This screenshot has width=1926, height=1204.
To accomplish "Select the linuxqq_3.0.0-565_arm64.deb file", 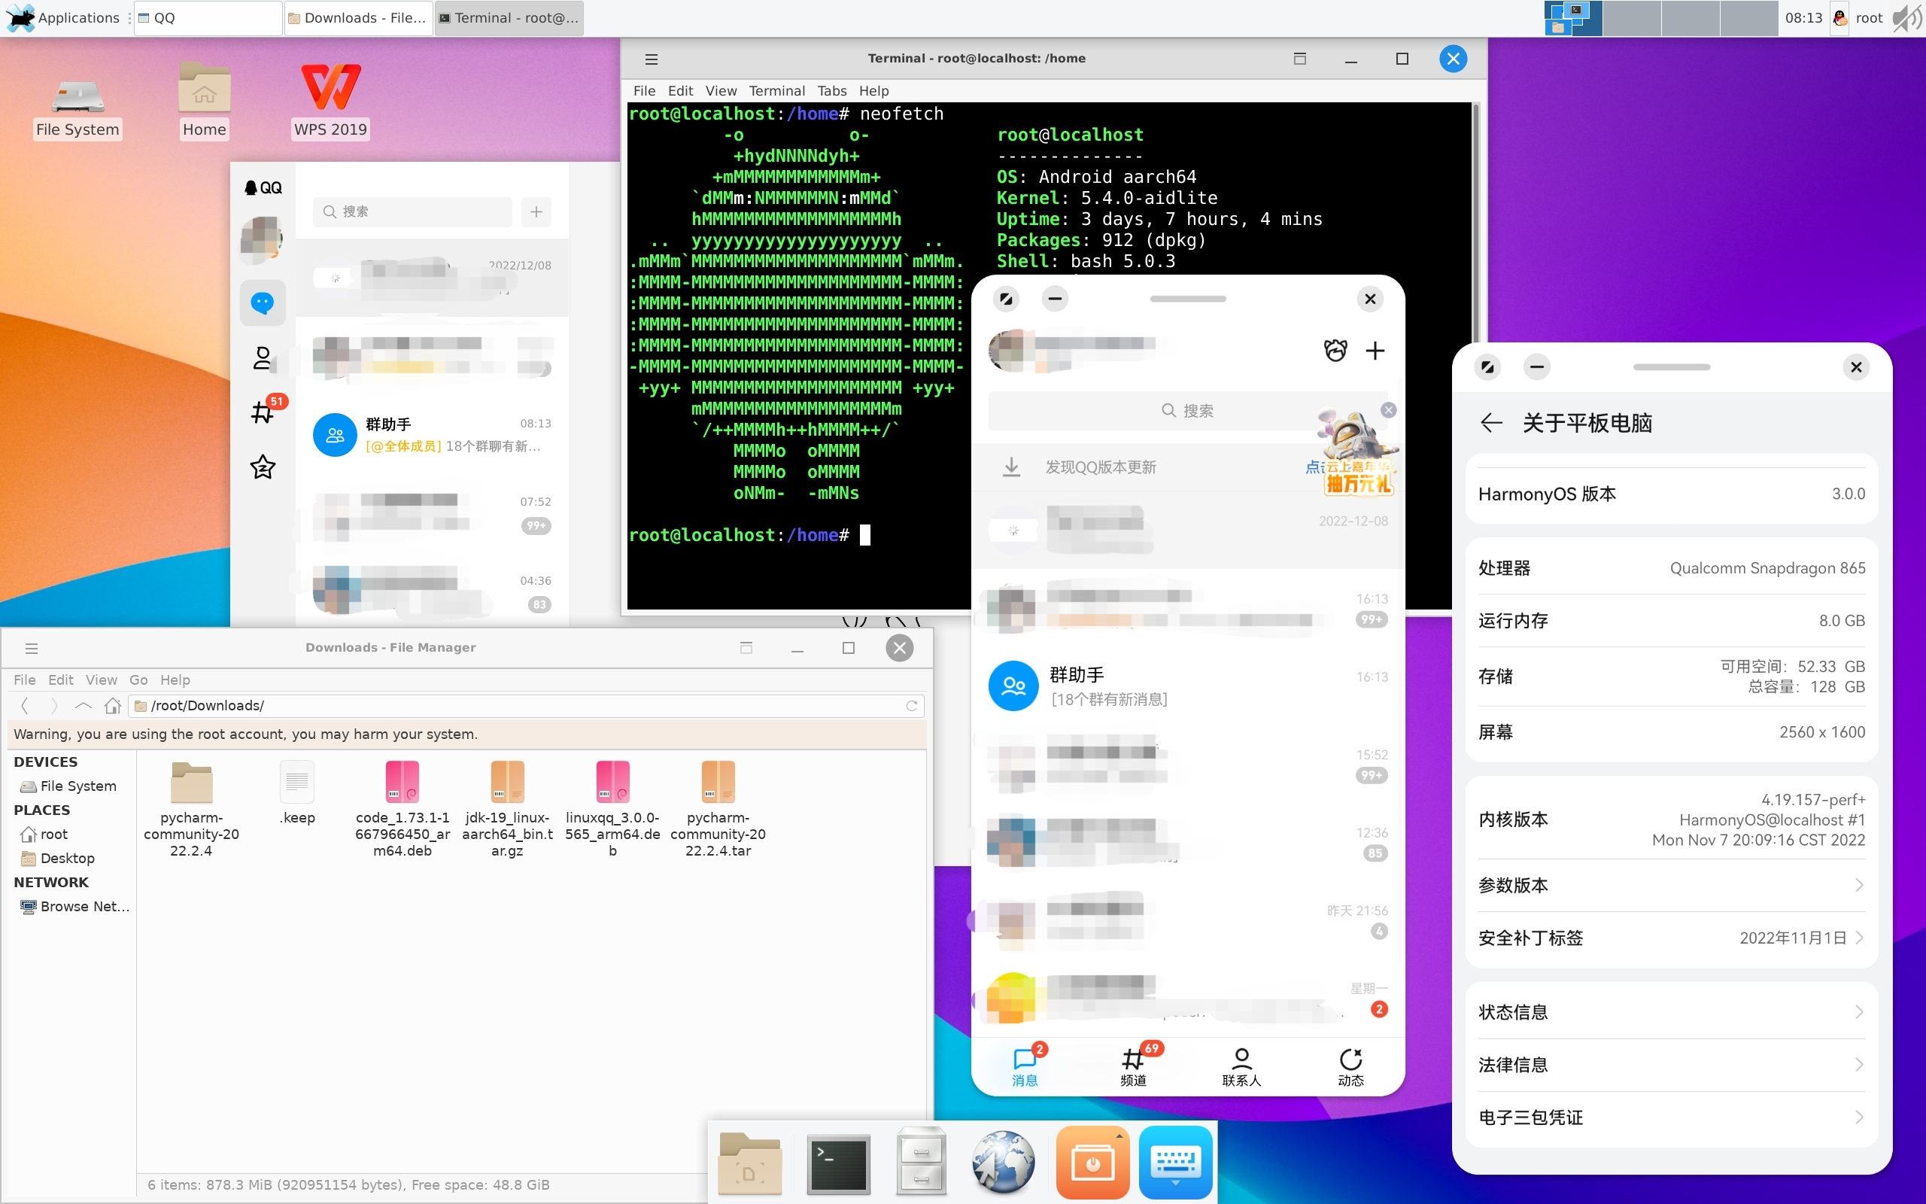I will point(613,808).
